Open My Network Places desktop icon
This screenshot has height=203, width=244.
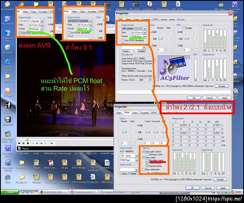click(7, 35)
